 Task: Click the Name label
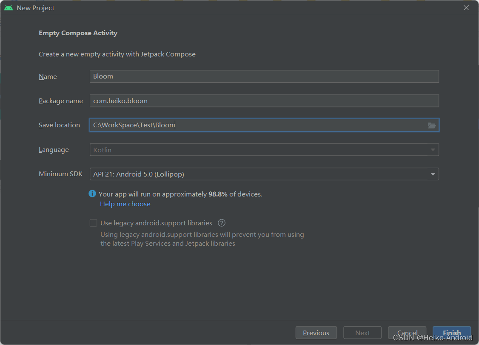(x=48, y=76)
